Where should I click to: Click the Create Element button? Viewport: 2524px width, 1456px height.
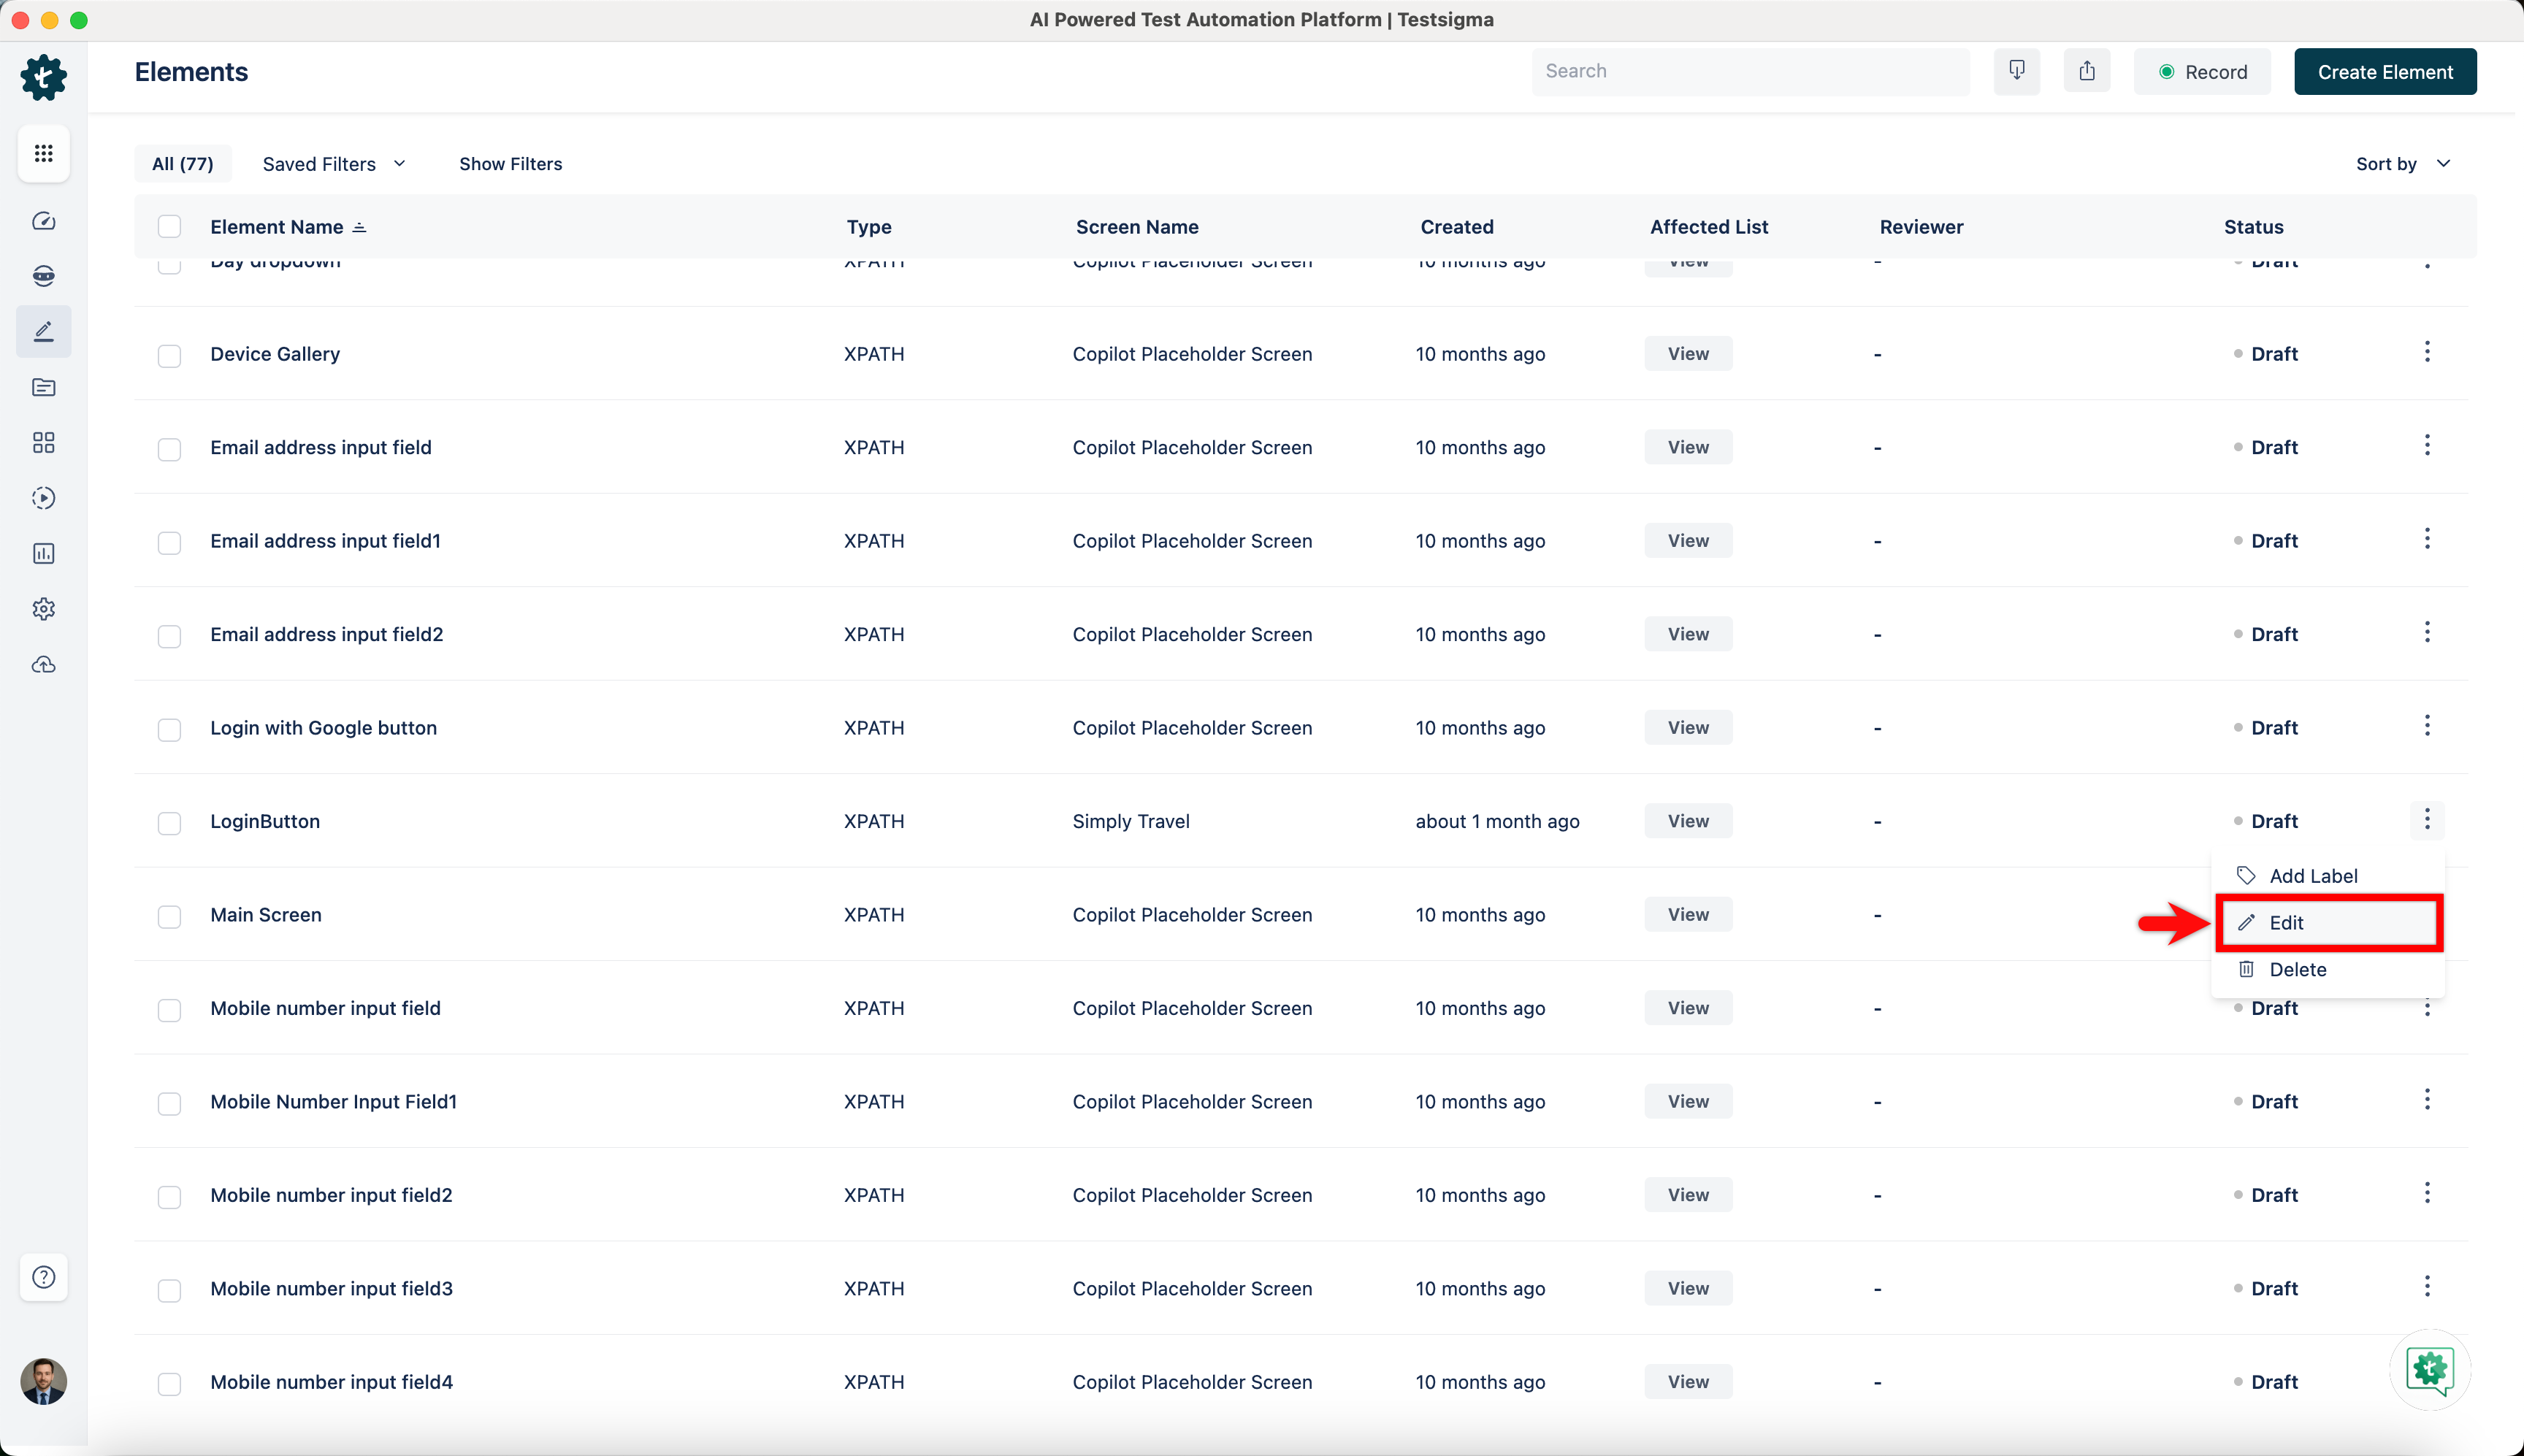click(2384, 72)
